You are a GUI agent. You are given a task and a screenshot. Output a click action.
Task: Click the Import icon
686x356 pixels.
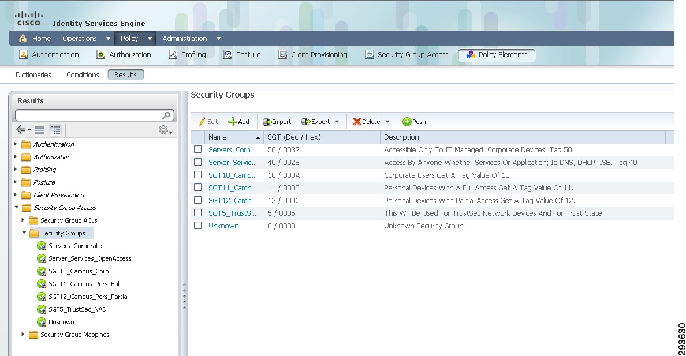click(267, 122)
